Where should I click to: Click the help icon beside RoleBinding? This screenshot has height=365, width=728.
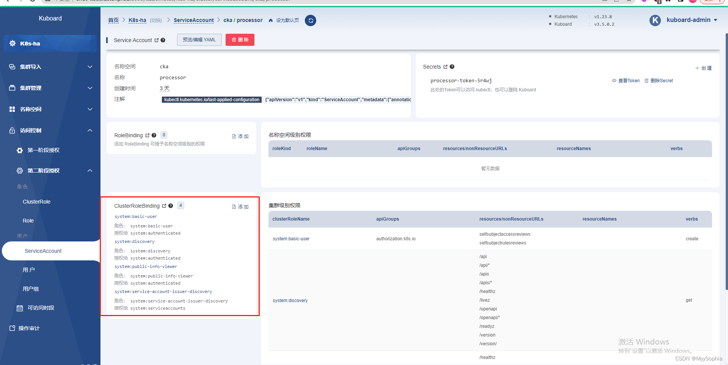154,135
